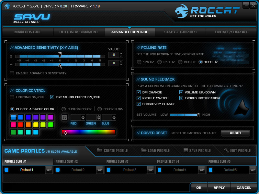Click the Set Volume slider track

185,115
